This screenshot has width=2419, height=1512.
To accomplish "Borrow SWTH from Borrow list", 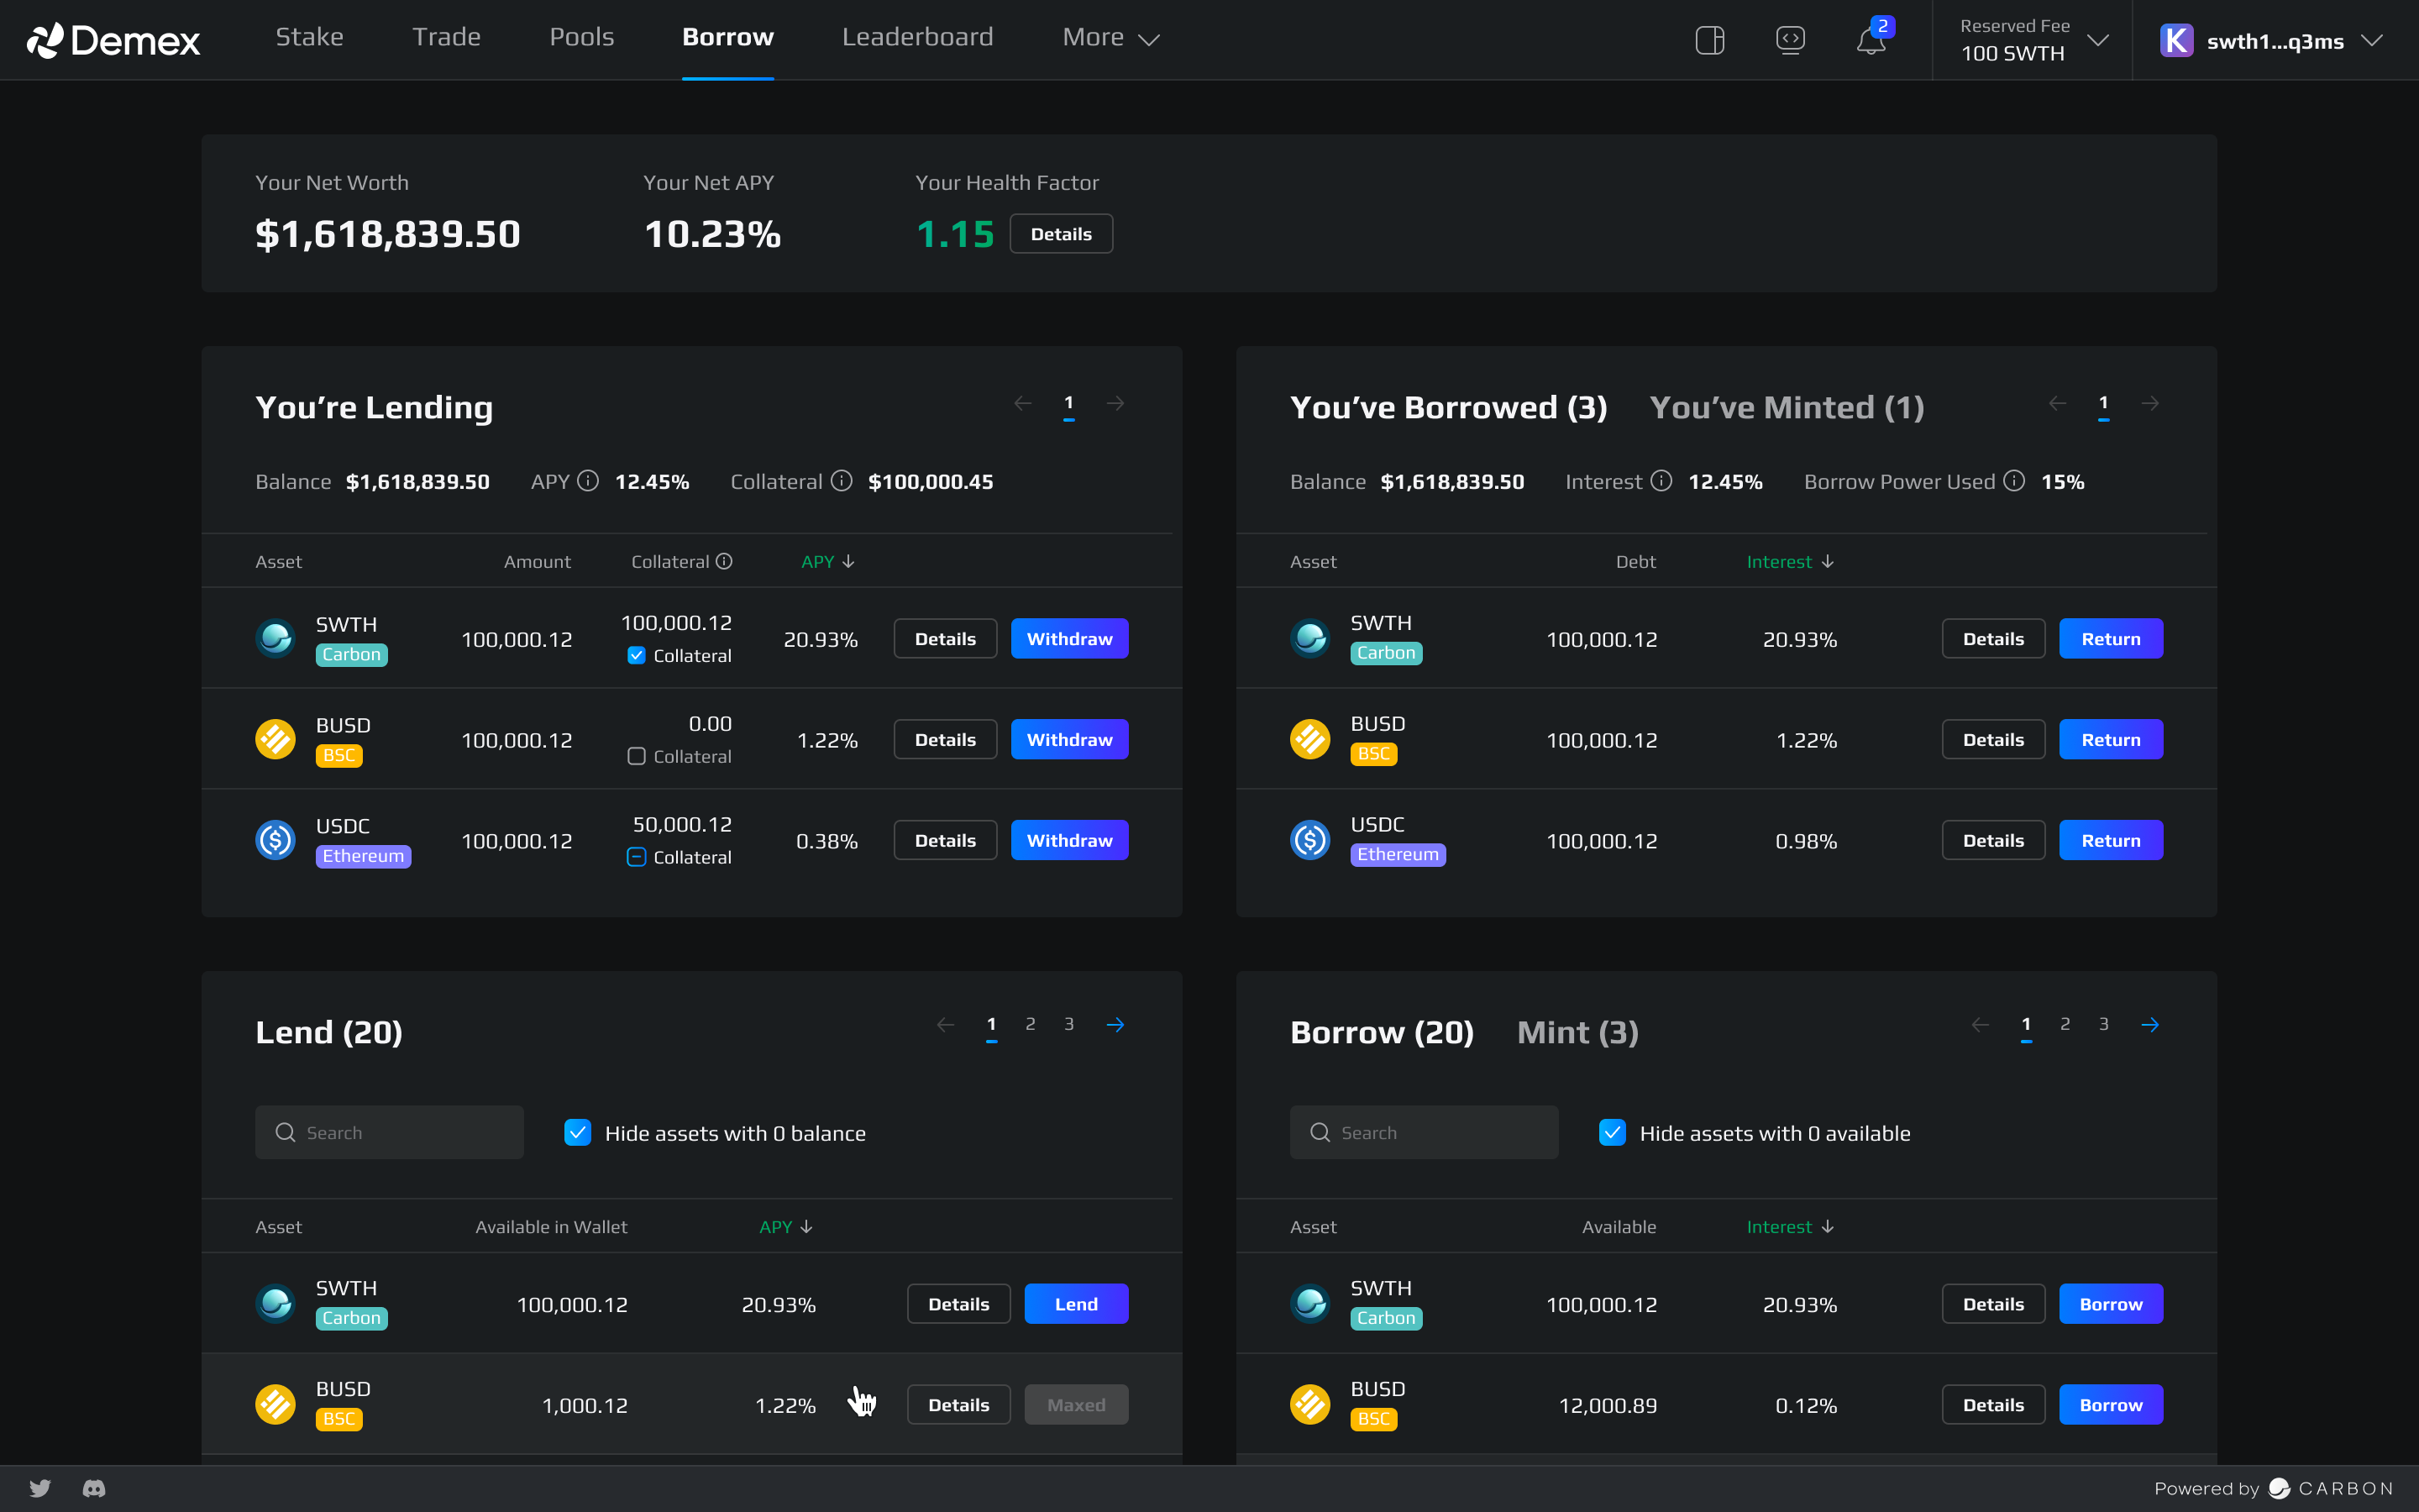I will pos(2110,1303).
